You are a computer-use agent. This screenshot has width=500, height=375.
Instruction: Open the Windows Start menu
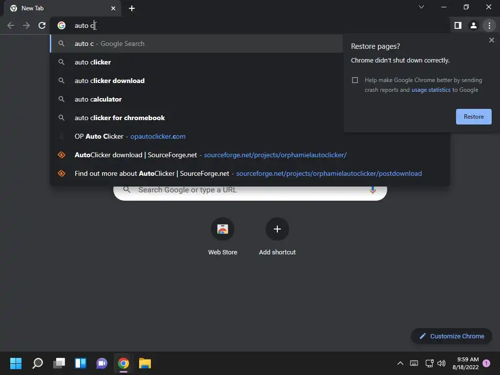point(16,363)
